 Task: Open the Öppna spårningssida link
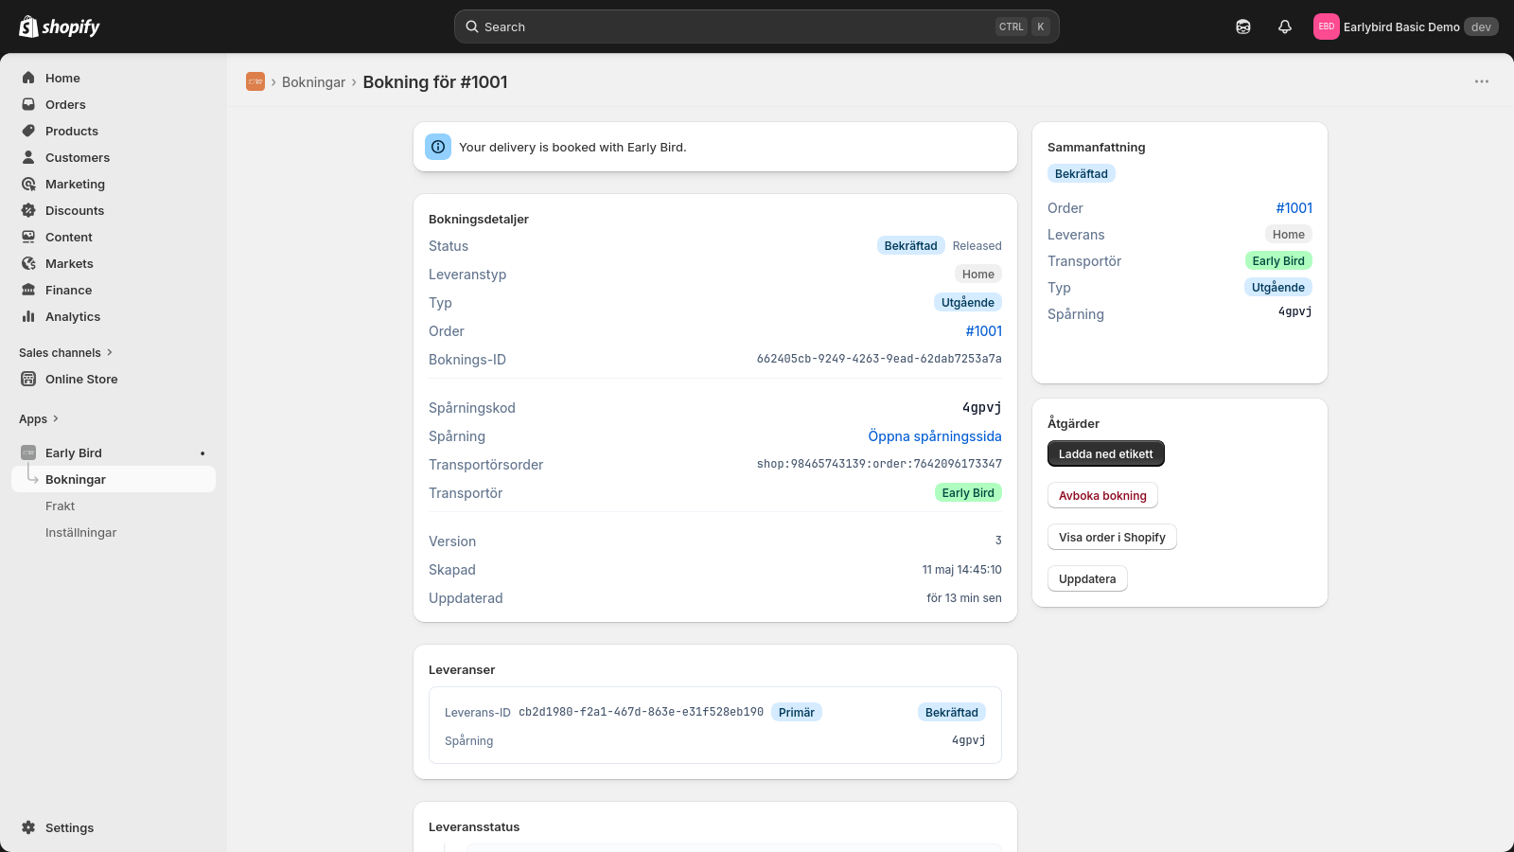point(935,436)
